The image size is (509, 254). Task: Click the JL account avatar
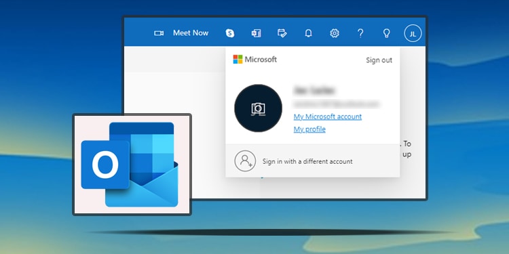pos(413,33)
